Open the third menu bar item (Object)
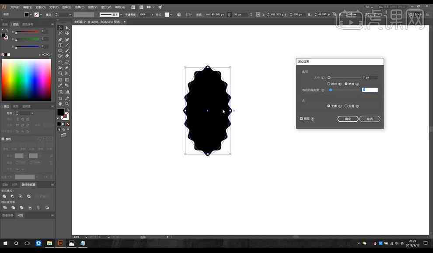Image resolution: width=433 pixels, height=253 pixels. coord(40,7)
